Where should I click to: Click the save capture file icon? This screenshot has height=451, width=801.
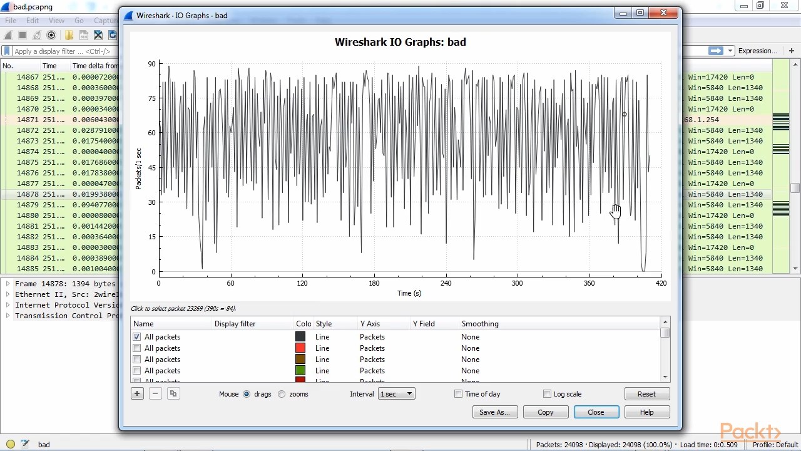(83, 35)
